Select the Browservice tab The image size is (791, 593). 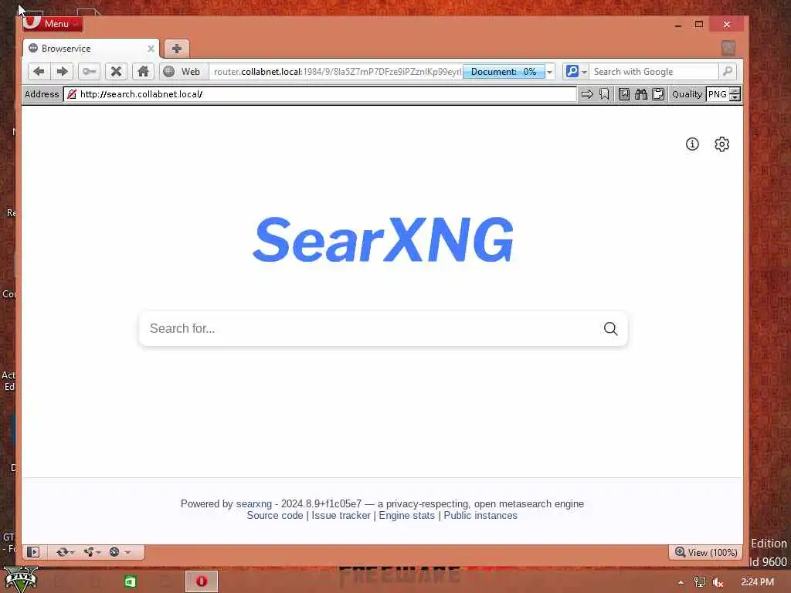click(x=91, y=49)
